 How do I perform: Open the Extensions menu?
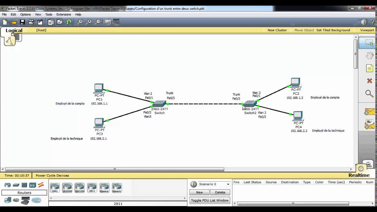[x=64, y=14]
